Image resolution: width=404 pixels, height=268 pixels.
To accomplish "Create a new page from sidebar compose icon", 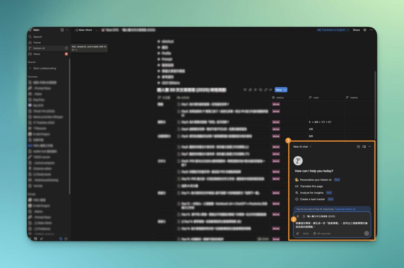I will pyautogui.click(x=62, y=30).
